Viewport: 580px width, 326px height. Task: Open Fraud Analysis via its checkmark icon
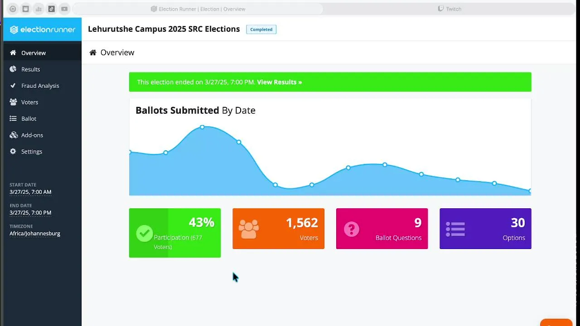click(x=13, y=86)
